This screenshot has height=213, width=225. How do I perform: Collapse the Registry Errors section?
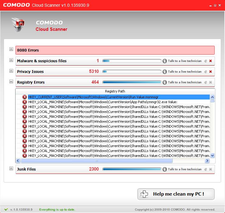[11, 81]
